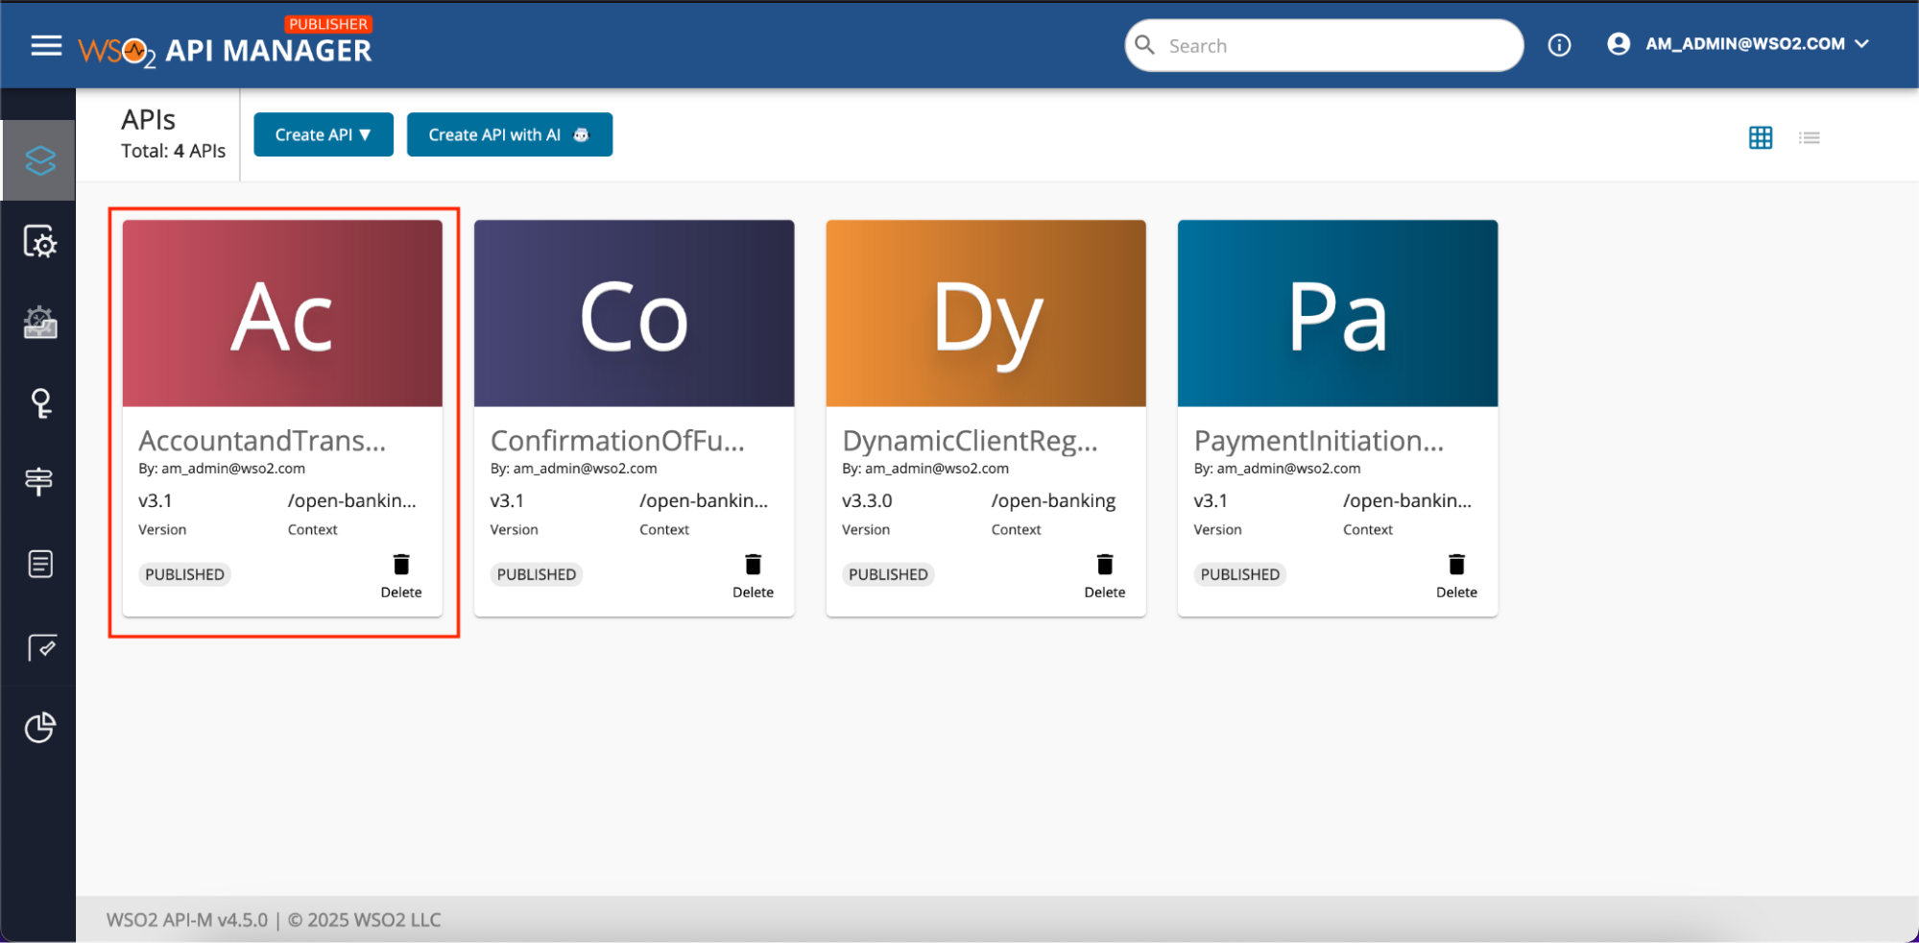Delete the DynamicClientReg API via trash icon
Screen dimensions: 1919x943
click(1105, 565)
